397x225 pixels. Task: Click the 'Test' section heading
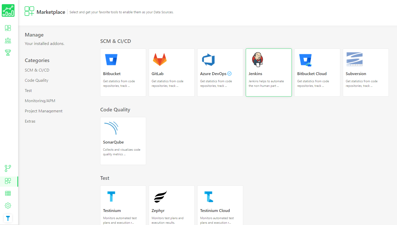click(105, 178)
